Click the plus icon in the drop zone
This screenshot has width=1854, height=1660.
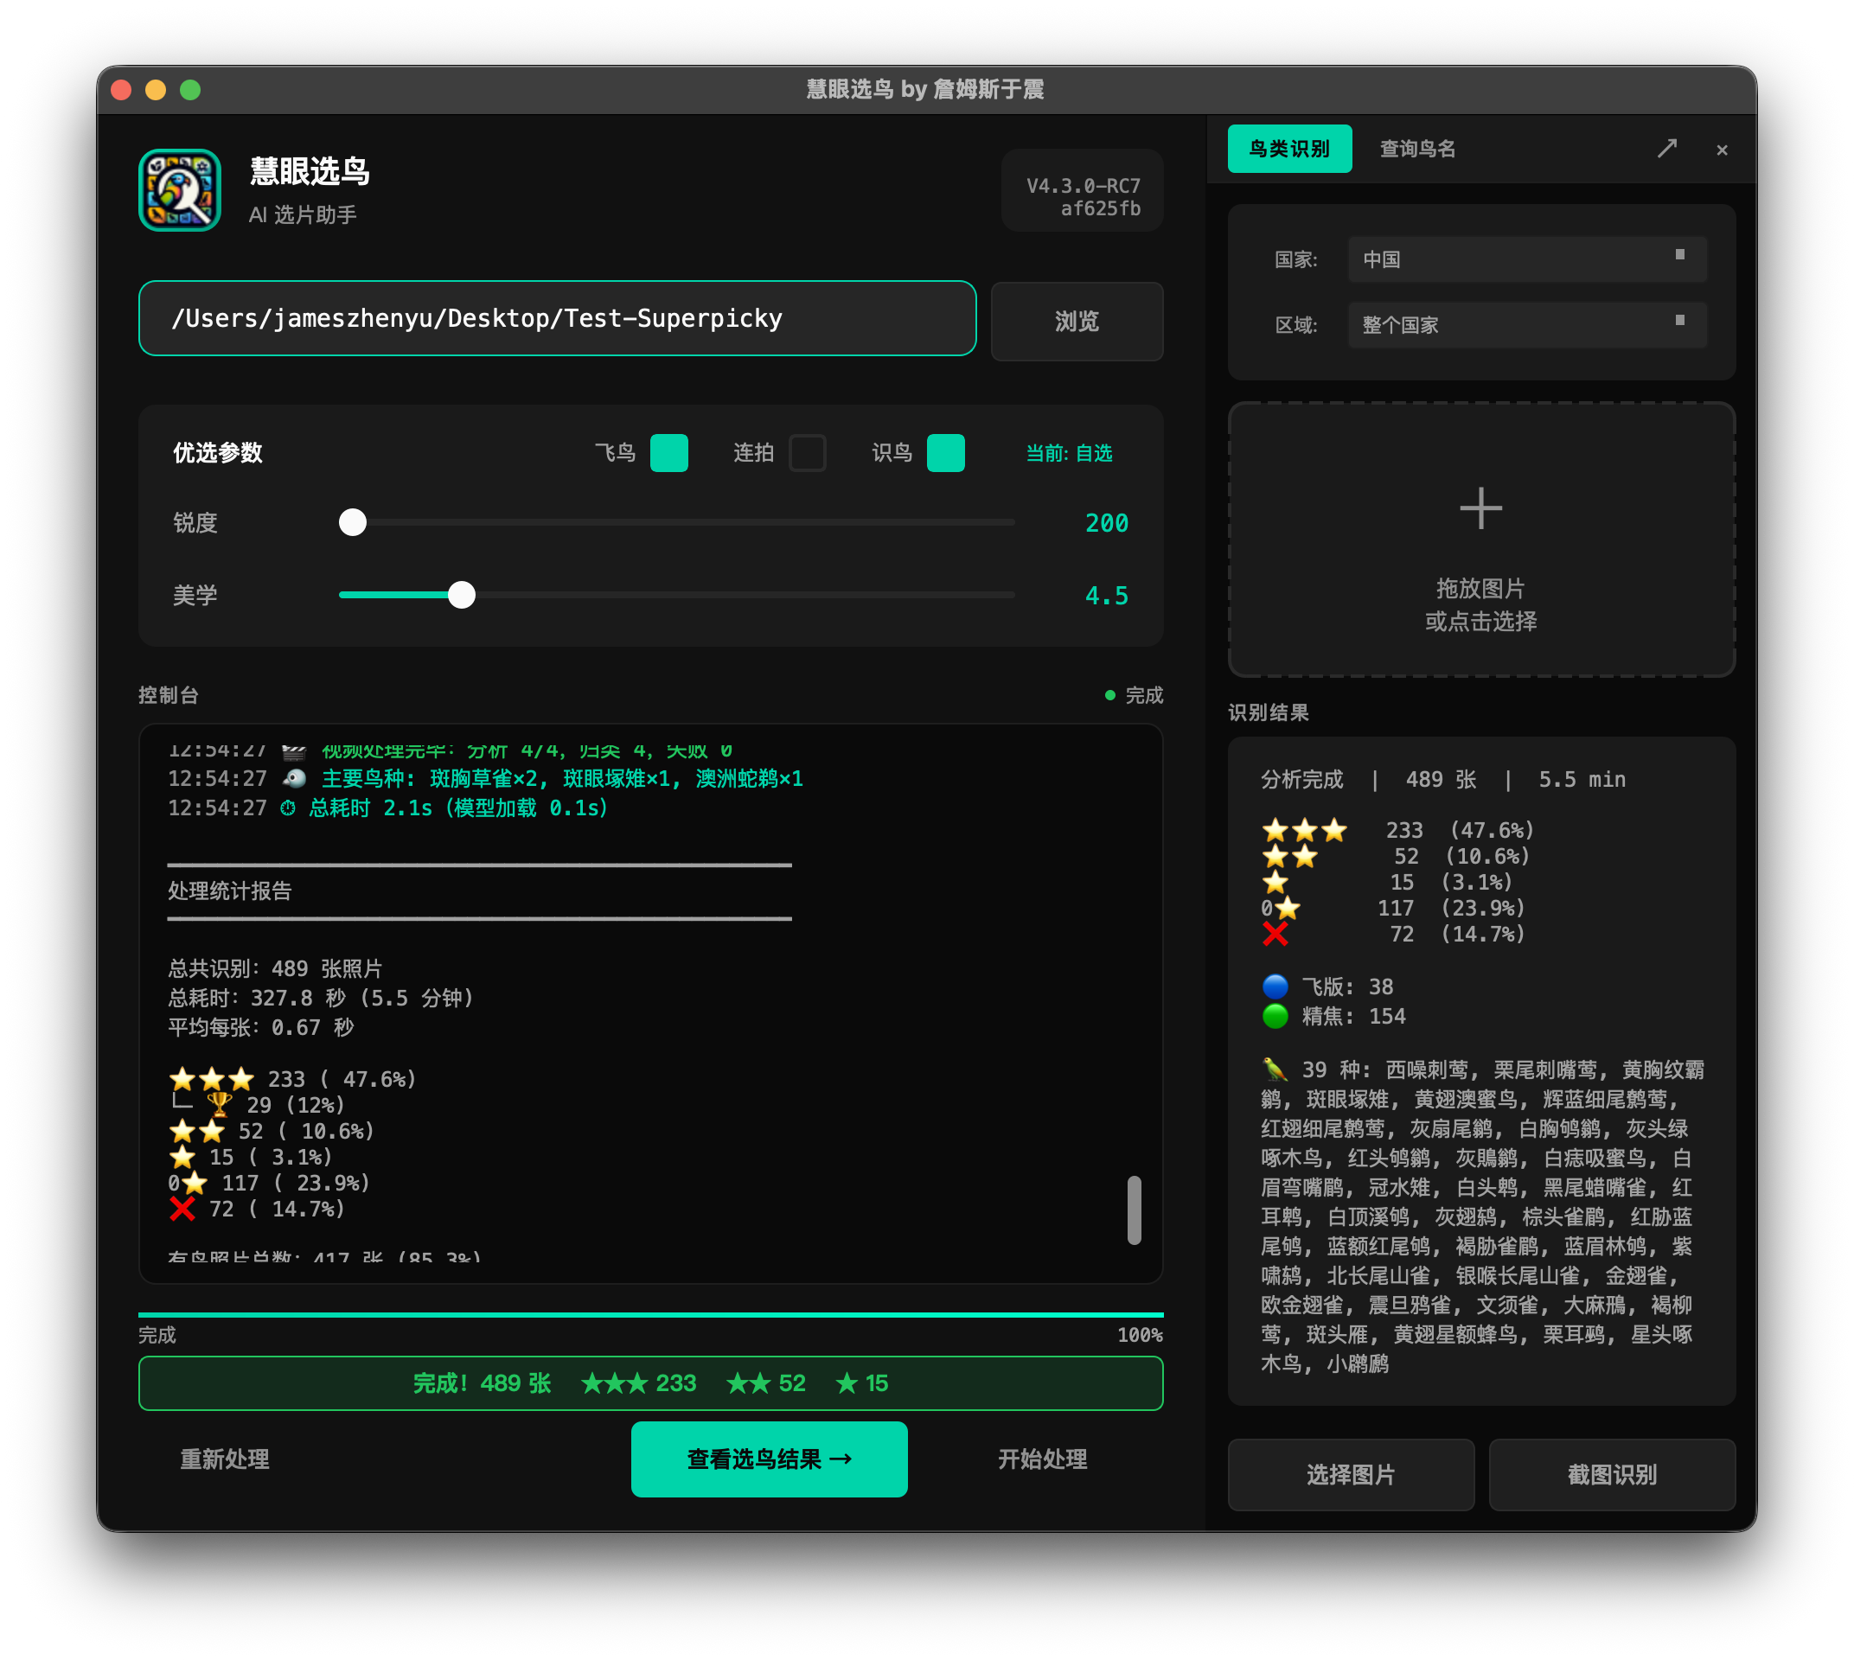1480,508
